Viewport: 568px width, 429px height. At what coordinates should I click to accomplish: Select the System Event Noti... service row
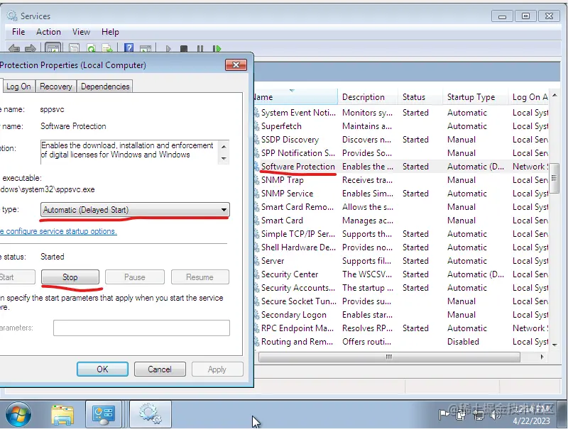tap(401, 113)
